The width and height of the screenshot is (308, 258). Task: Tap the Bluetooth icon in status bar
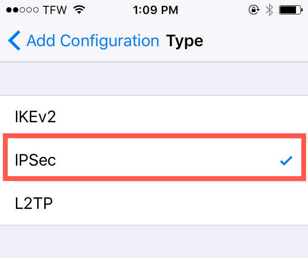[x=269, y=10]
